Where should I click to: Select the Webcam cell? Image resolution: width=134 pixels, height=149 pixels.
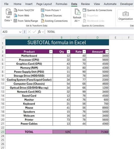coord(29,115)
